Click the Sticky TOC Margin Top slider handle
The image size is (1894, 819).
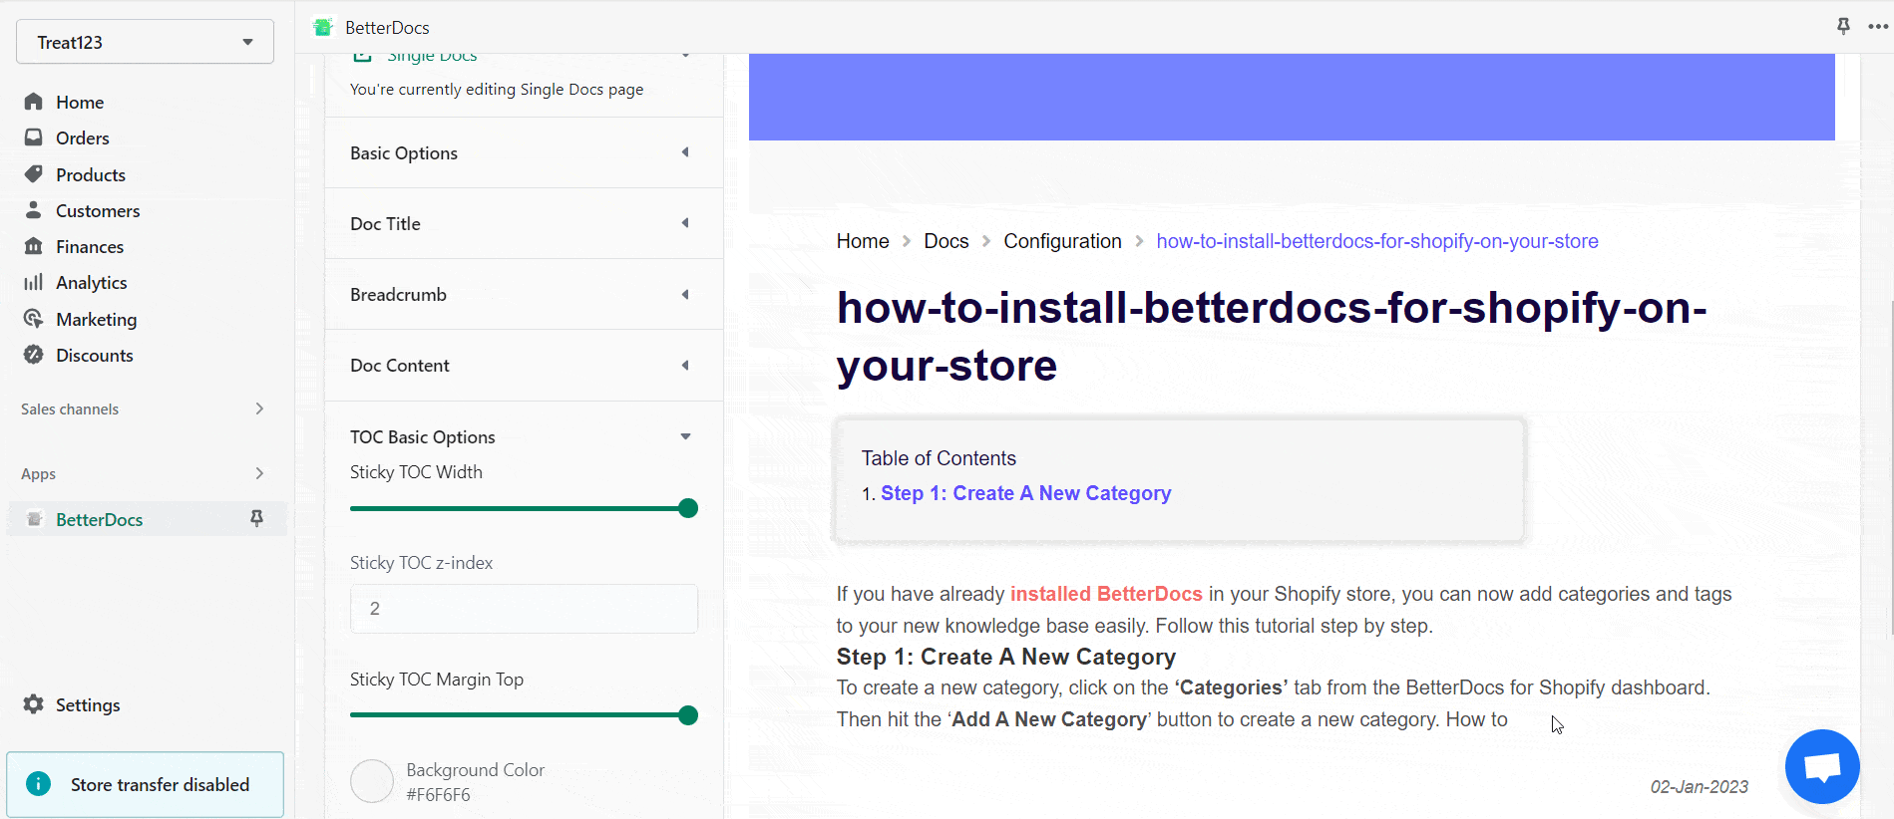pyautogui.click(x=688, y=715)
